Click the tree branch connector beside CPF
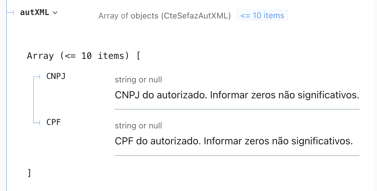The width and height of the screenshot is (377, 191). [37, 122]
